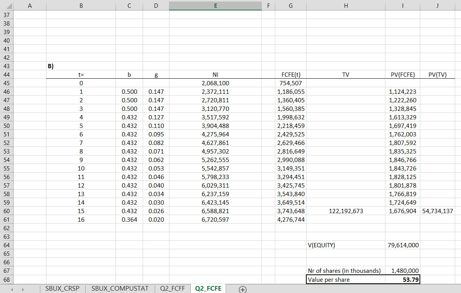Screen dimensions: 461x293
Task: Click the NI value 2,068,100
Action: pos(216,83)
